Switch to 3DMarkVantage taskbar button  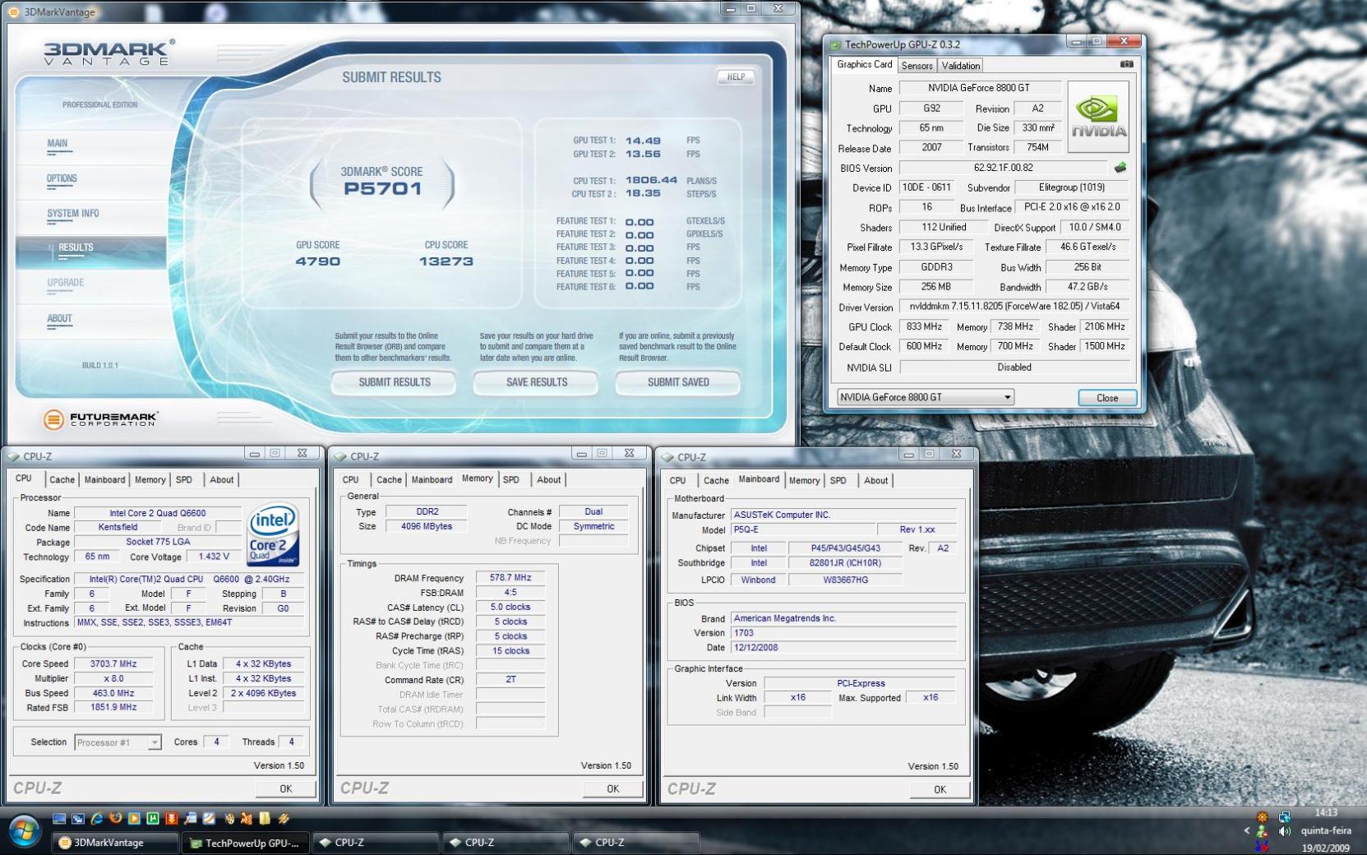pyautogui.click(x=114, y=843)
